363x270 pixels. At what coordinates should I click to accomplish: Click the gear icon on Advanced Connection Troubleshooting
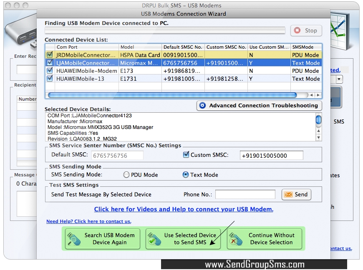coord(202,105)
